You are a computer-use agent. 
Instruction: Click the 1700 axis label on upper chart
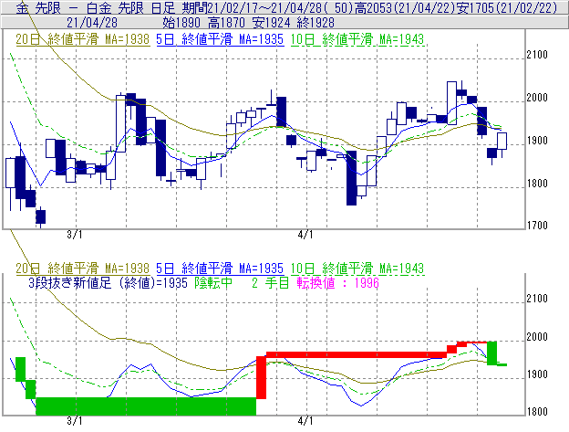(x=537, y=226)
